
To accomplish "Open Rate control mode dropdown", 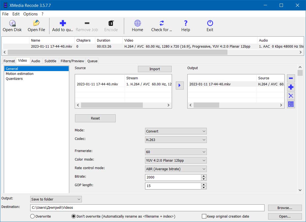I will [176, 169].
